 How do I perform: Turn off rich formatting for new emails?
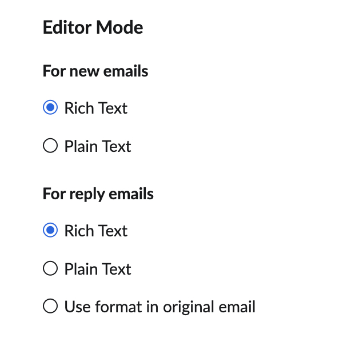tap(50, 146)
